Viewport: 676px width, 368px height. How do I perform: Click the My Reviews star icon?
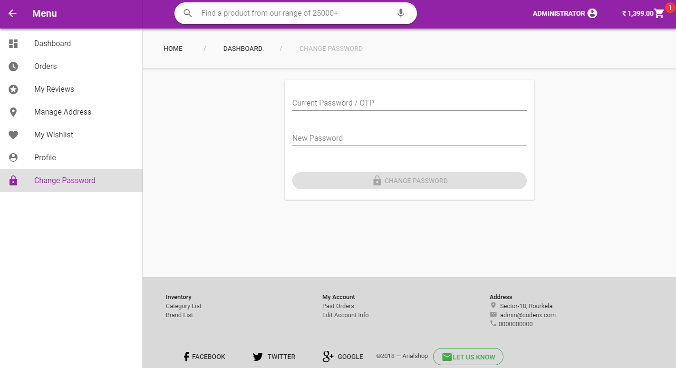point(13,89)
